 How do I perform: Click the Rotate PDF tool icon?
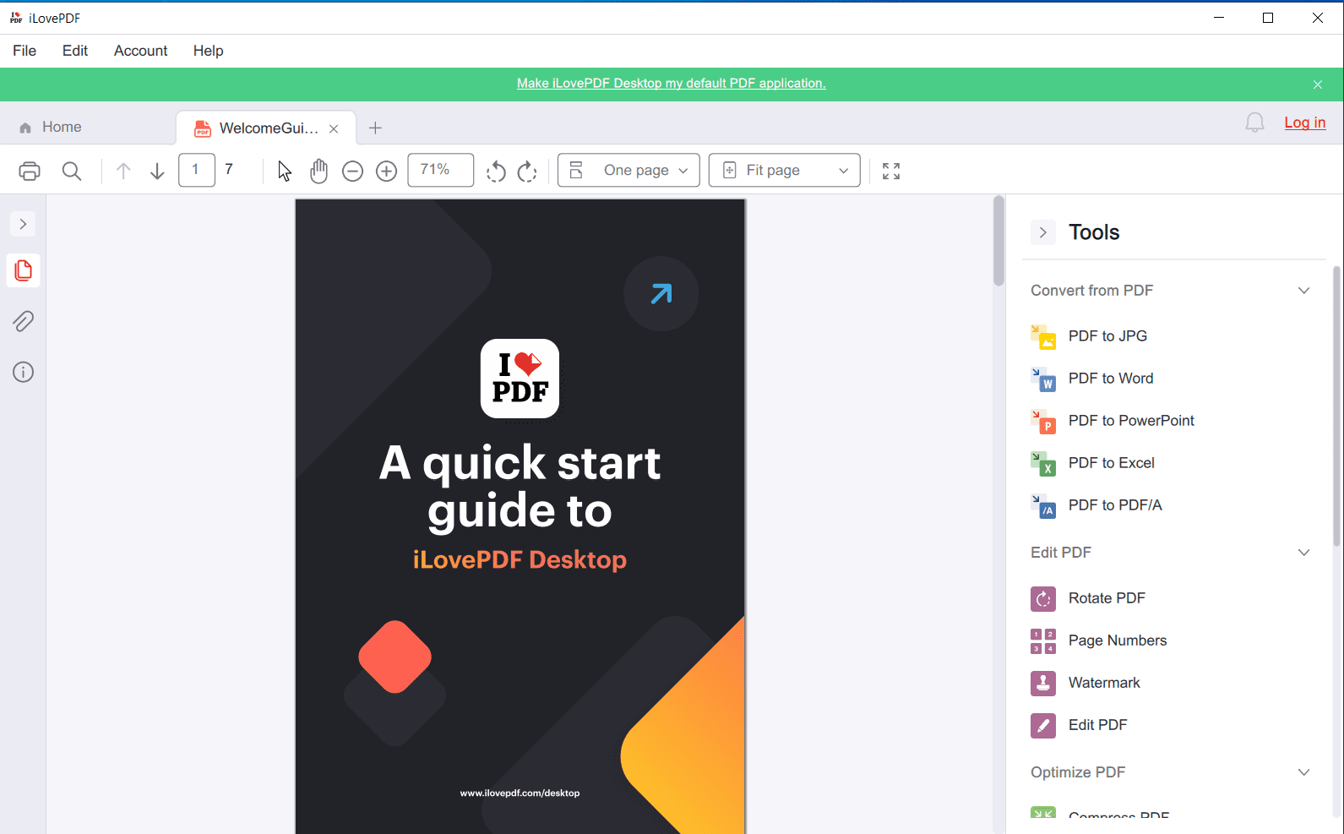tap(1043, 598)
